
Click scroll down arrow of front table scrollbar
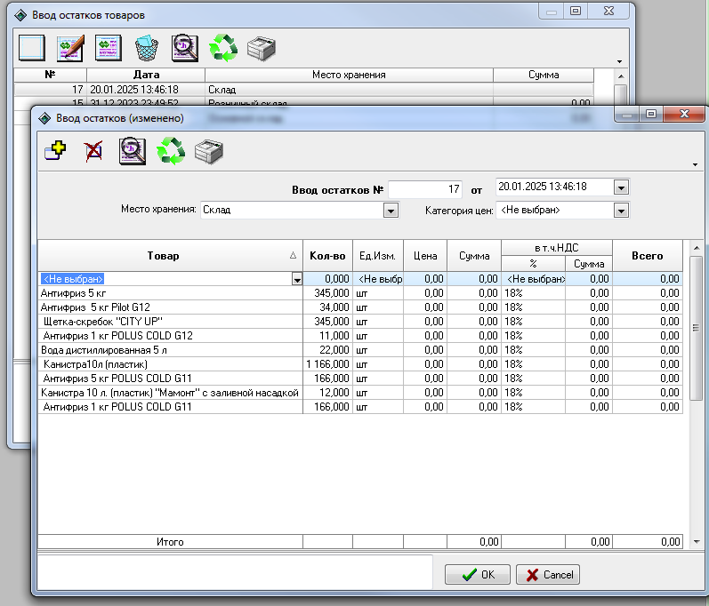[x=697, y=541]
